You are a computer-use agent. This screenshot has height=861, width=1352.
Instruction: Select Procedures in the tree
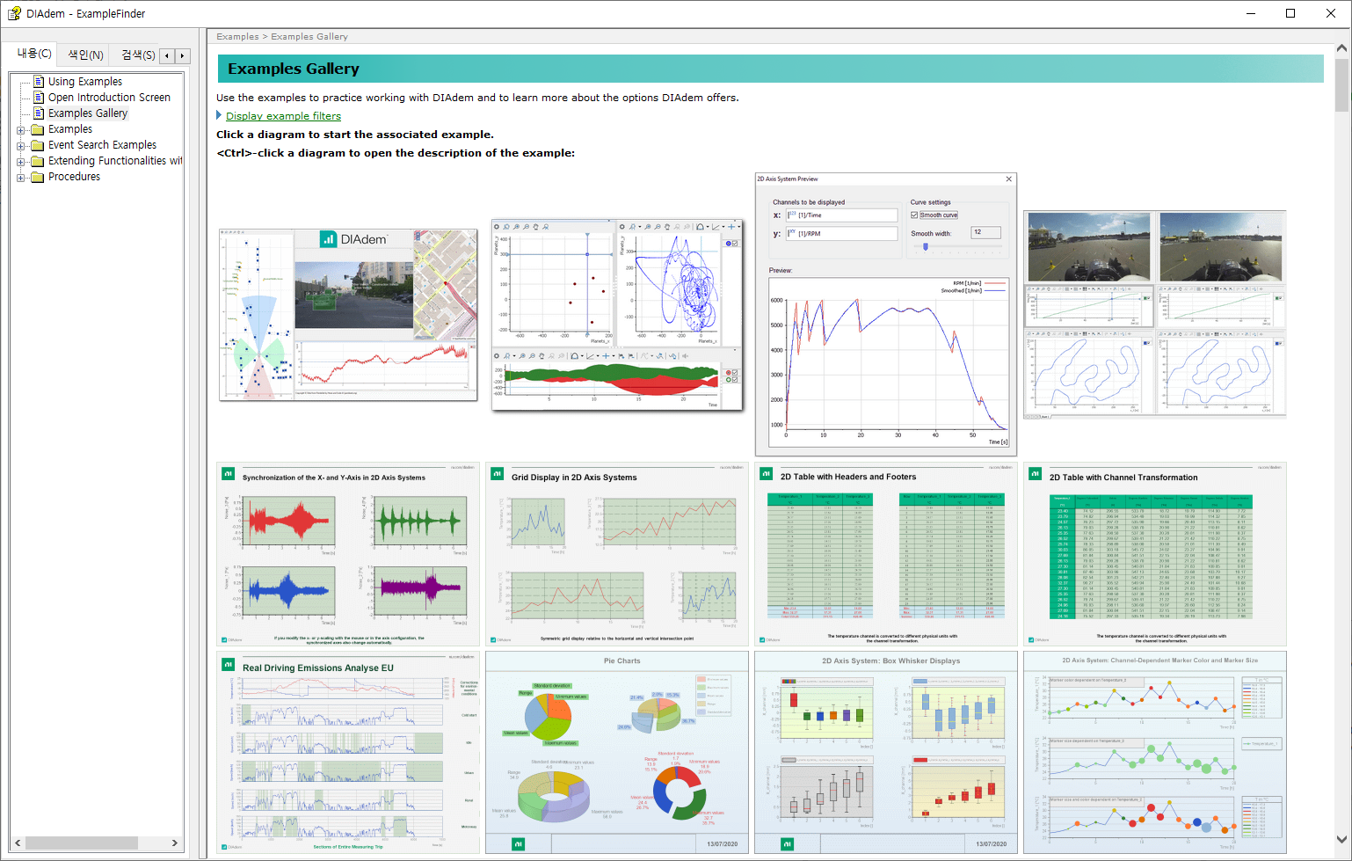pos(74,177)
